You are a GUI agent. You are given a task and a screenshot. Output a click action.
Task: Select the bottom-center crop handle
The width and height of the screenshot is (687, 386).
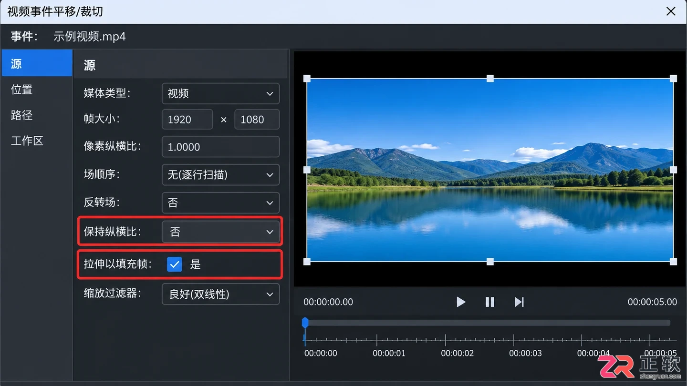(x=490, y=262)
